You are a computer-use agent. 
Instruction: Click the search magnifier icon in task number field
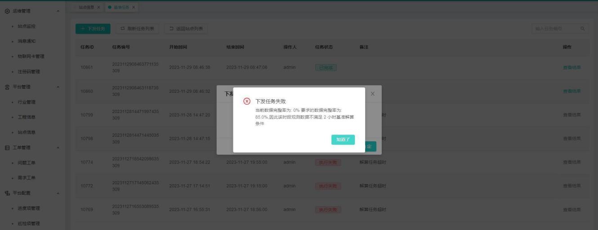(582, 29)
